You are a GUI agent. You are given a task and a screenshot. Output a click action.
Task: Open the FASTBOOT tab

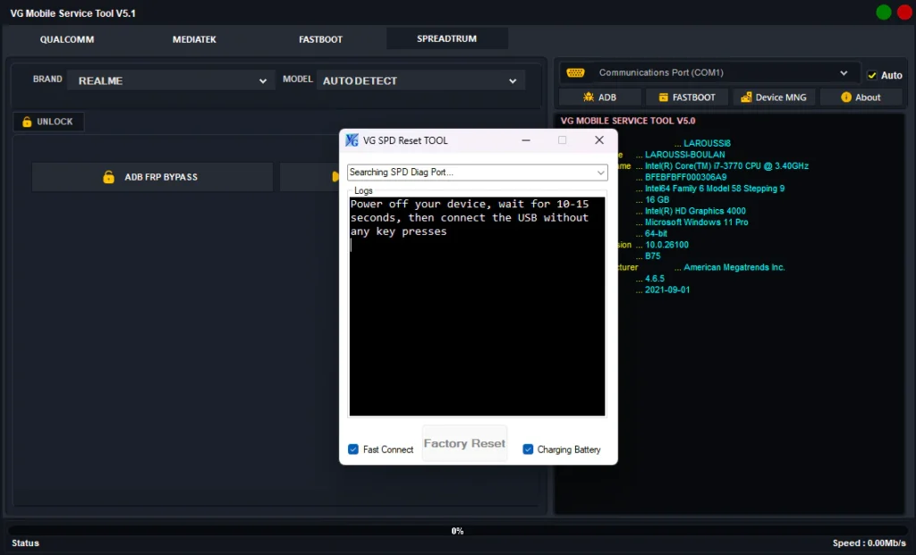[x=321, y=39]
